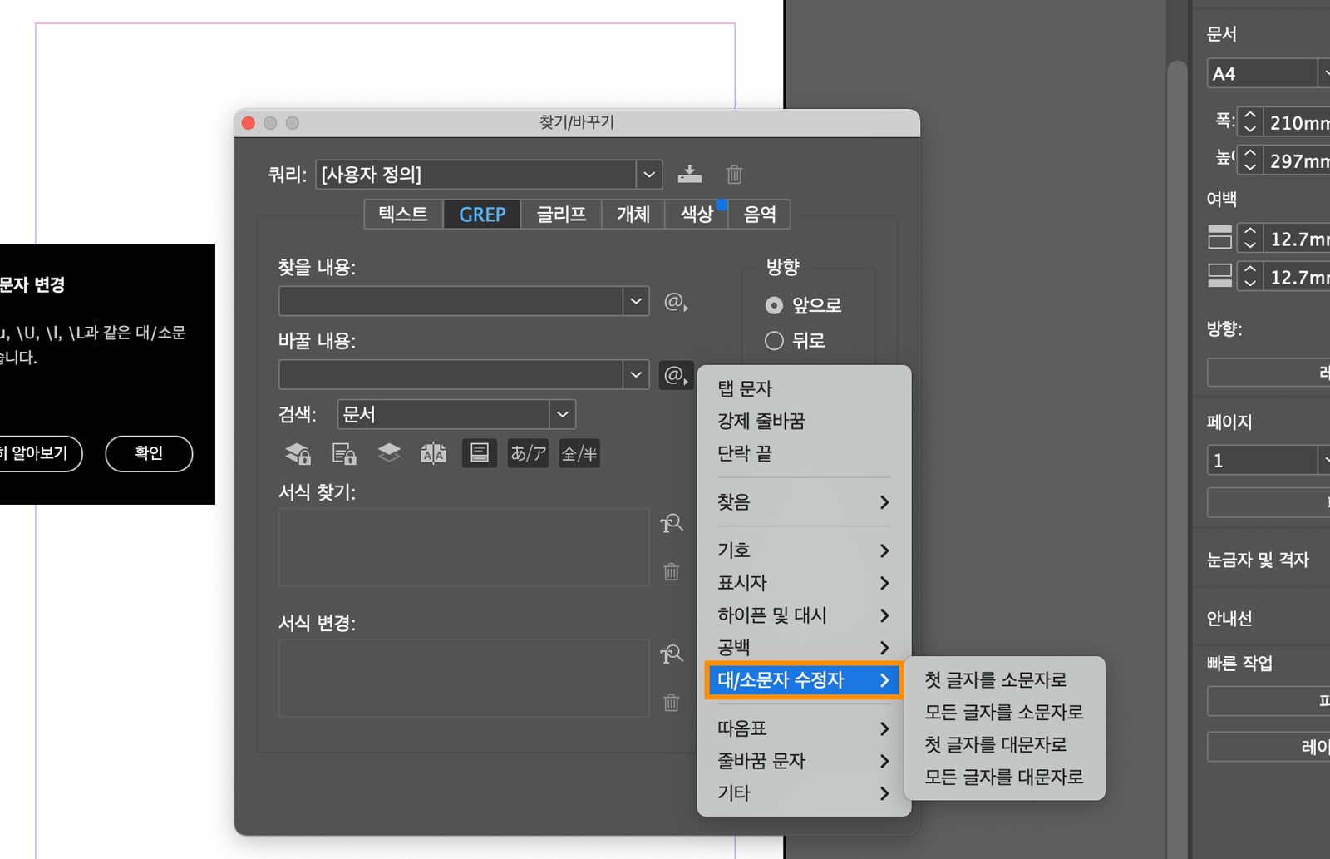Select the 뒤로 direction radio button
This screenshot has width=1330, height=859.
(x=774, y=340)
